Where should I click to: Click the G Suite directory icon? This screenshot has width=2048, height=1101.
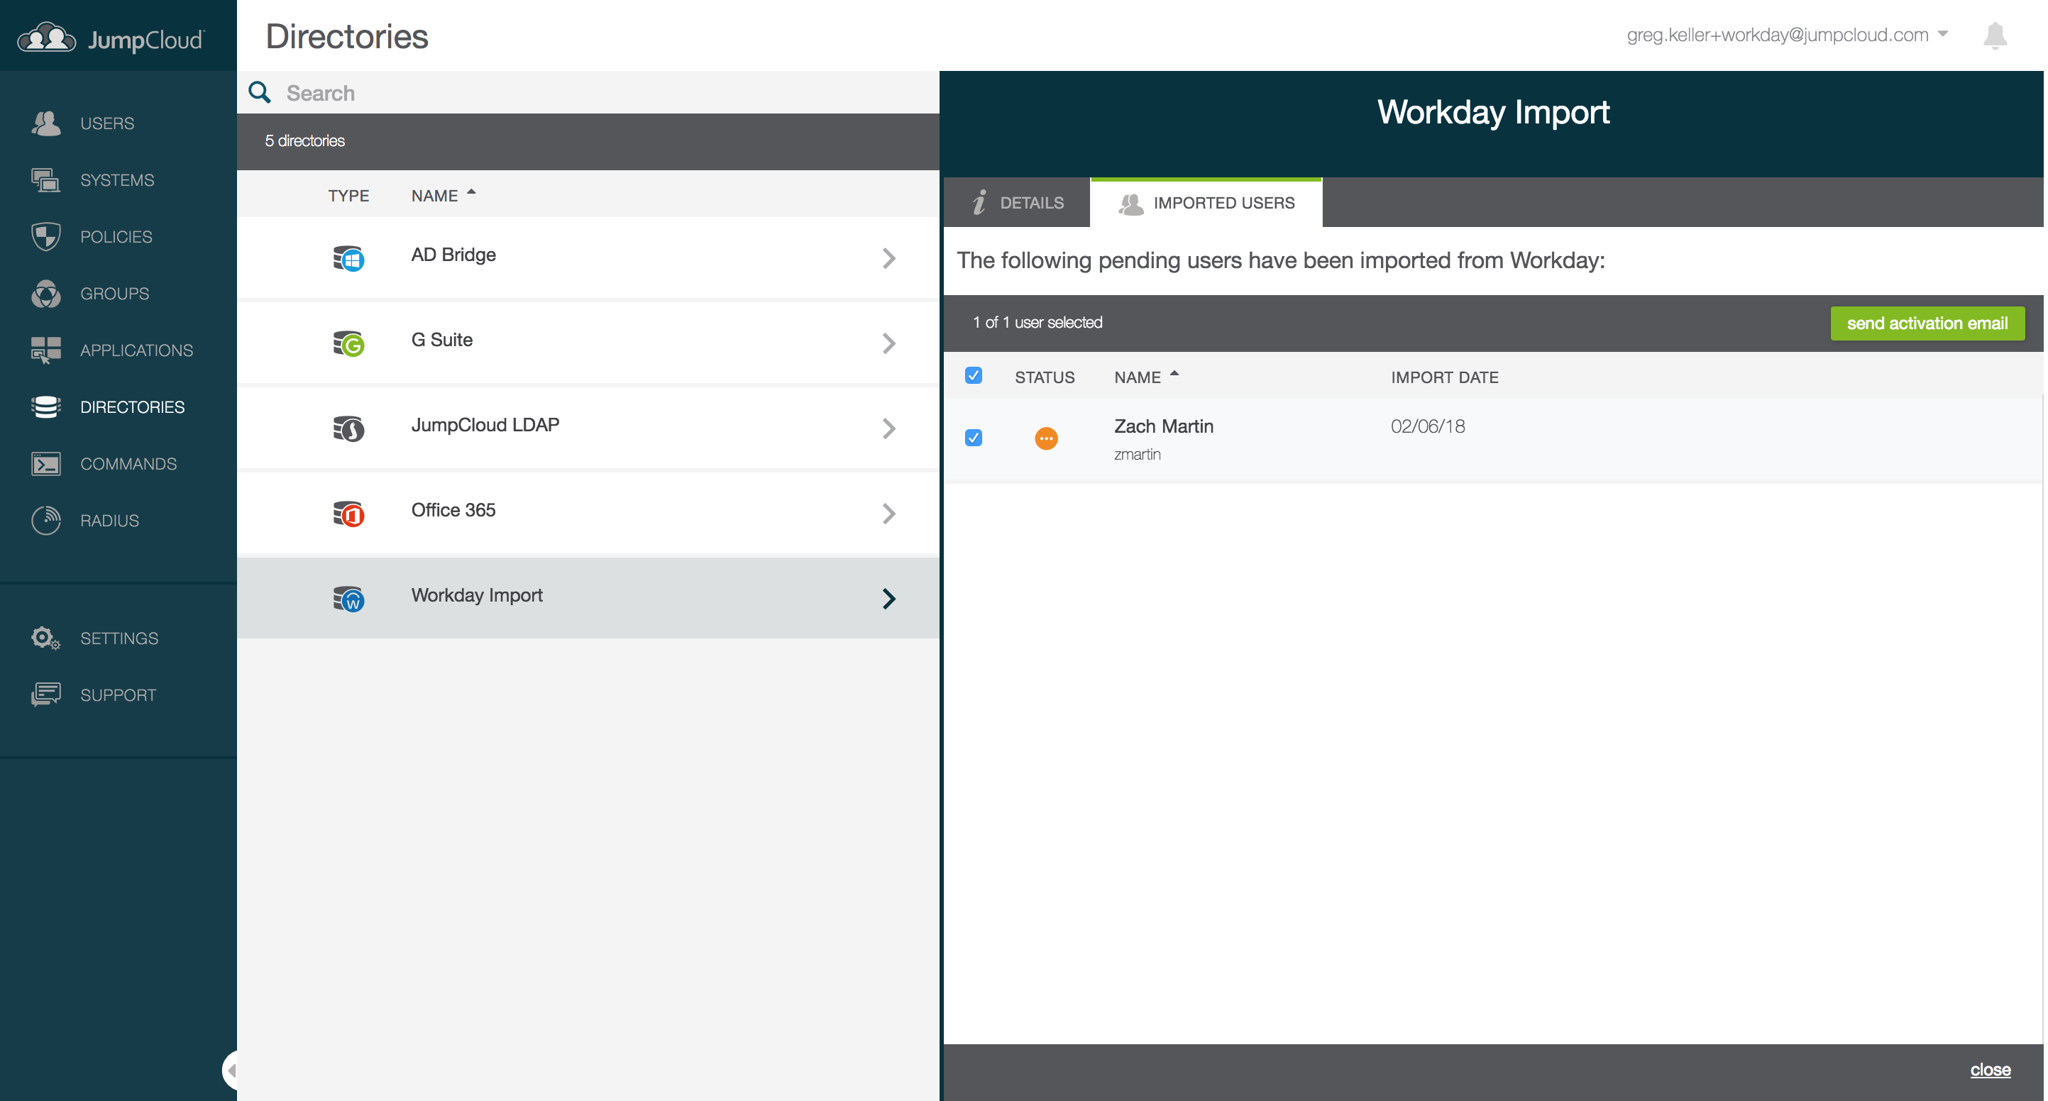[x=348, y=343]
